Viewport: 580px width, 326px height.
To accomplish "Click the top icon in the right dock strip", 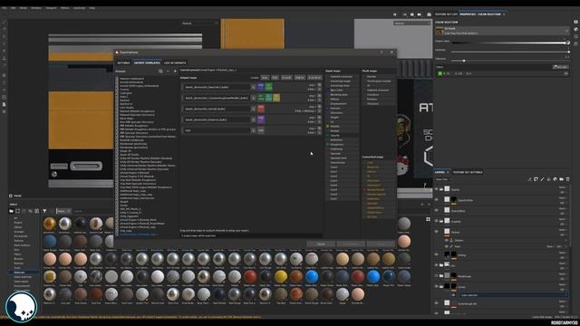I will pos(576,22).
